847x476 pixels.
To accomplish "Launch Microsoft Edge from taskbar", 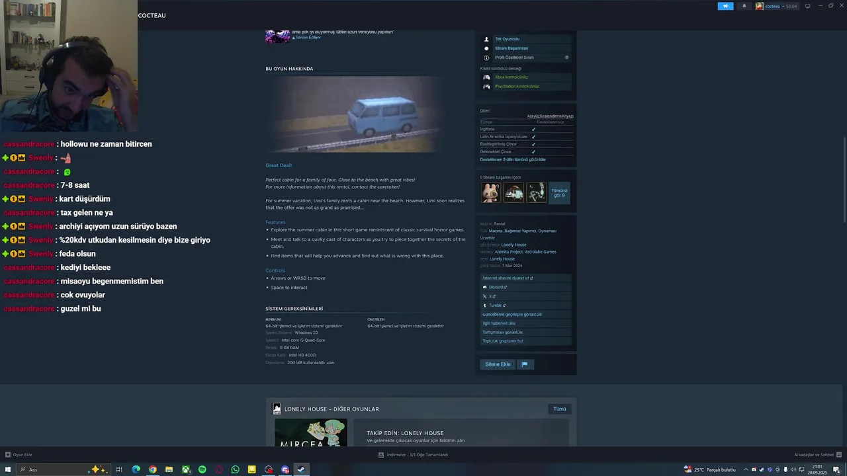I will click(136, 469).
